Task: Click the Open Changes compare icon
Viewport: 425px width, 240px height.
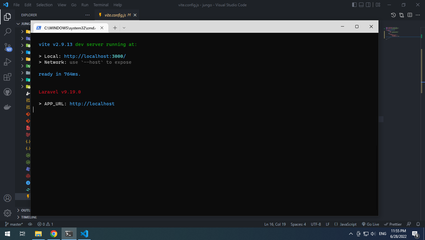Action: [402, 15]
